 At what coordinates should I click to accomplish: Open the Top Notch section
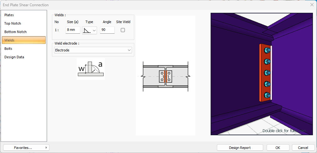[x=13, y=23]
